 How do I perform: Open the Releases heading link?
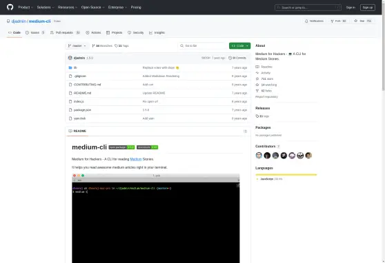tap(262, 108)
